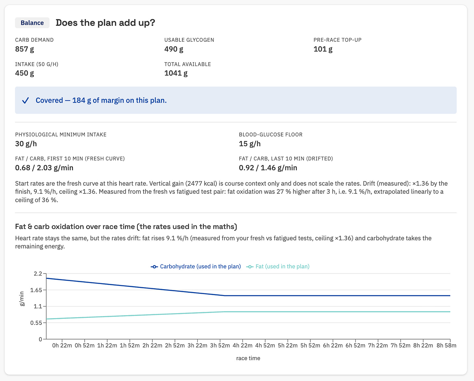The height and width of the screenshot is (381, 474).
Task: Click the dark blue carbohydrate line plateau
Action: click(x=337, y=296)
